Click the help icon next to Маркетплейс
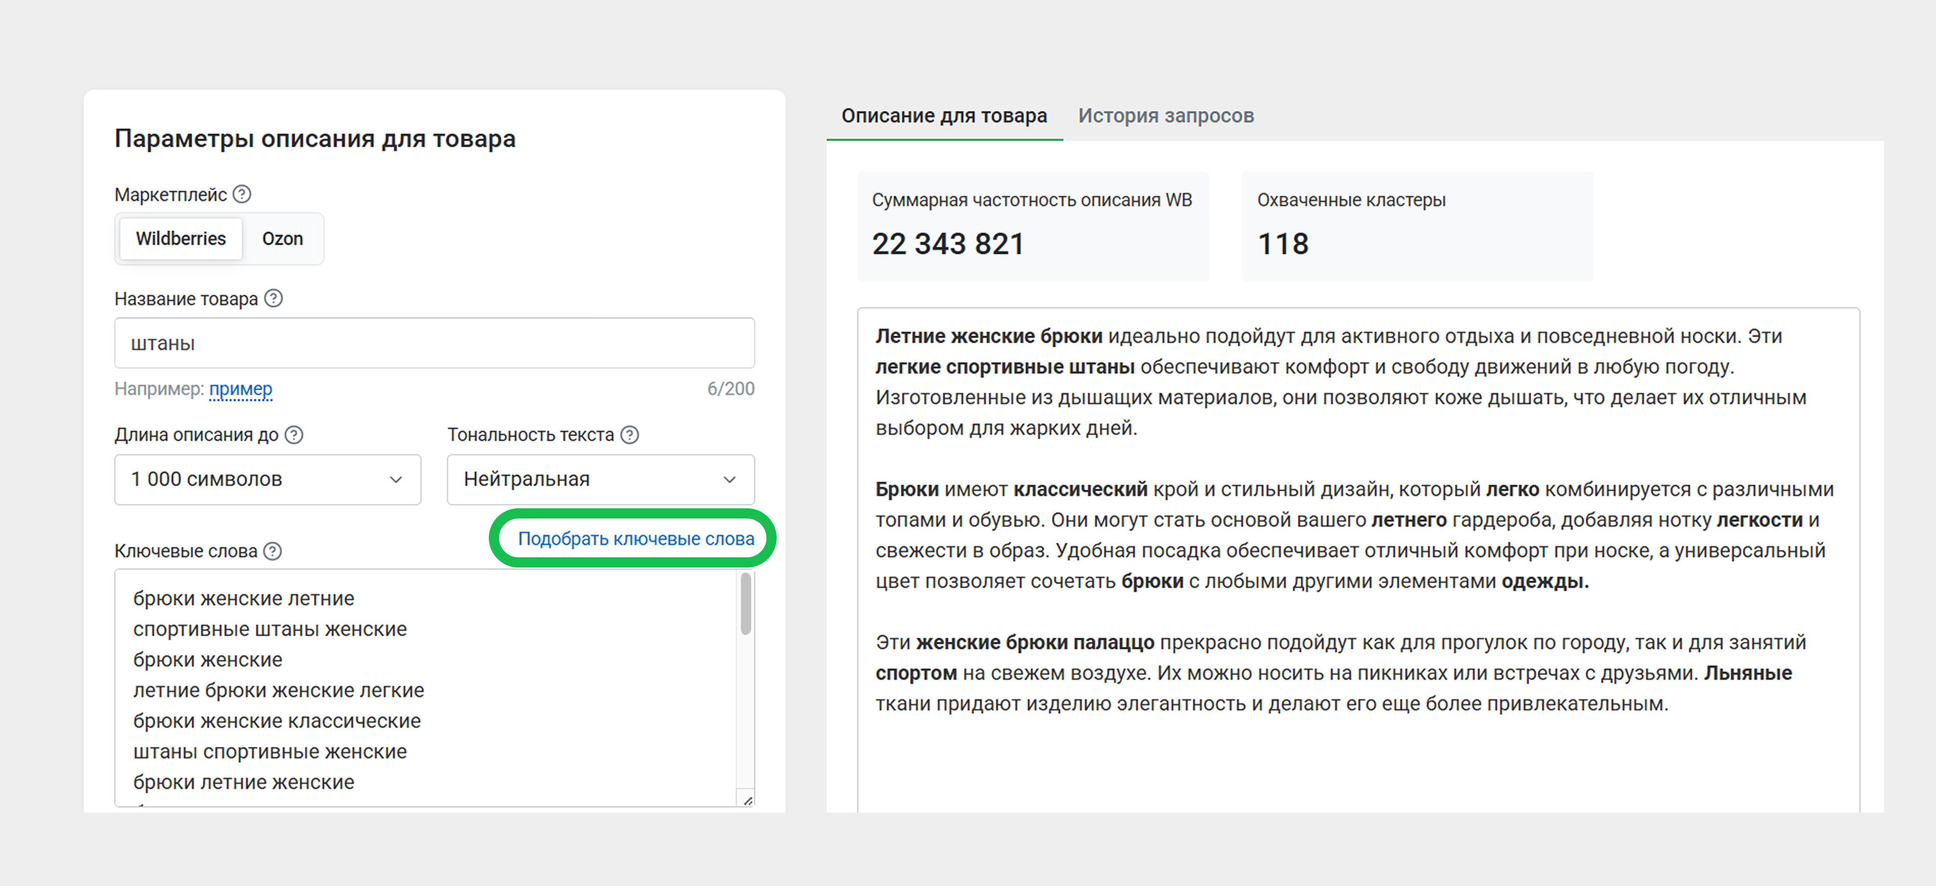This screenshot has height=886, width=1936. [241, 194]
